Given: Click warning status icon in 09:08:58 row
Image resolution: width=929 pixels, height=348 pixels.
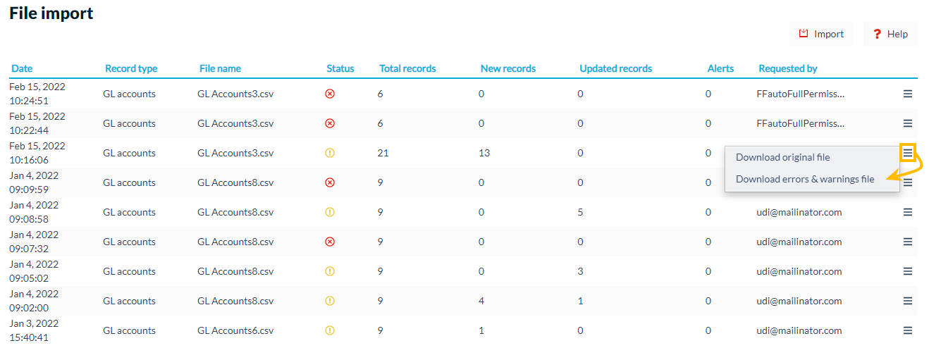Looking at the screenshot, I should 330,212.
